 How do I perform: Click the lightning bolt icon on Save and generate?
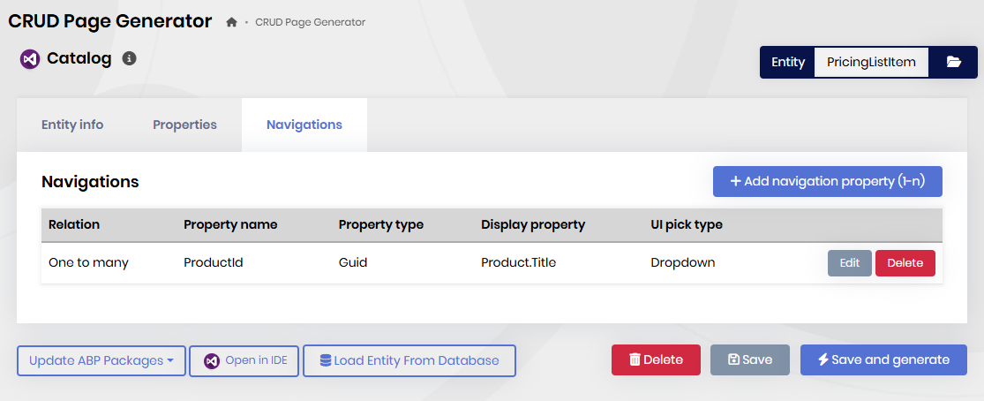point(823,359)
